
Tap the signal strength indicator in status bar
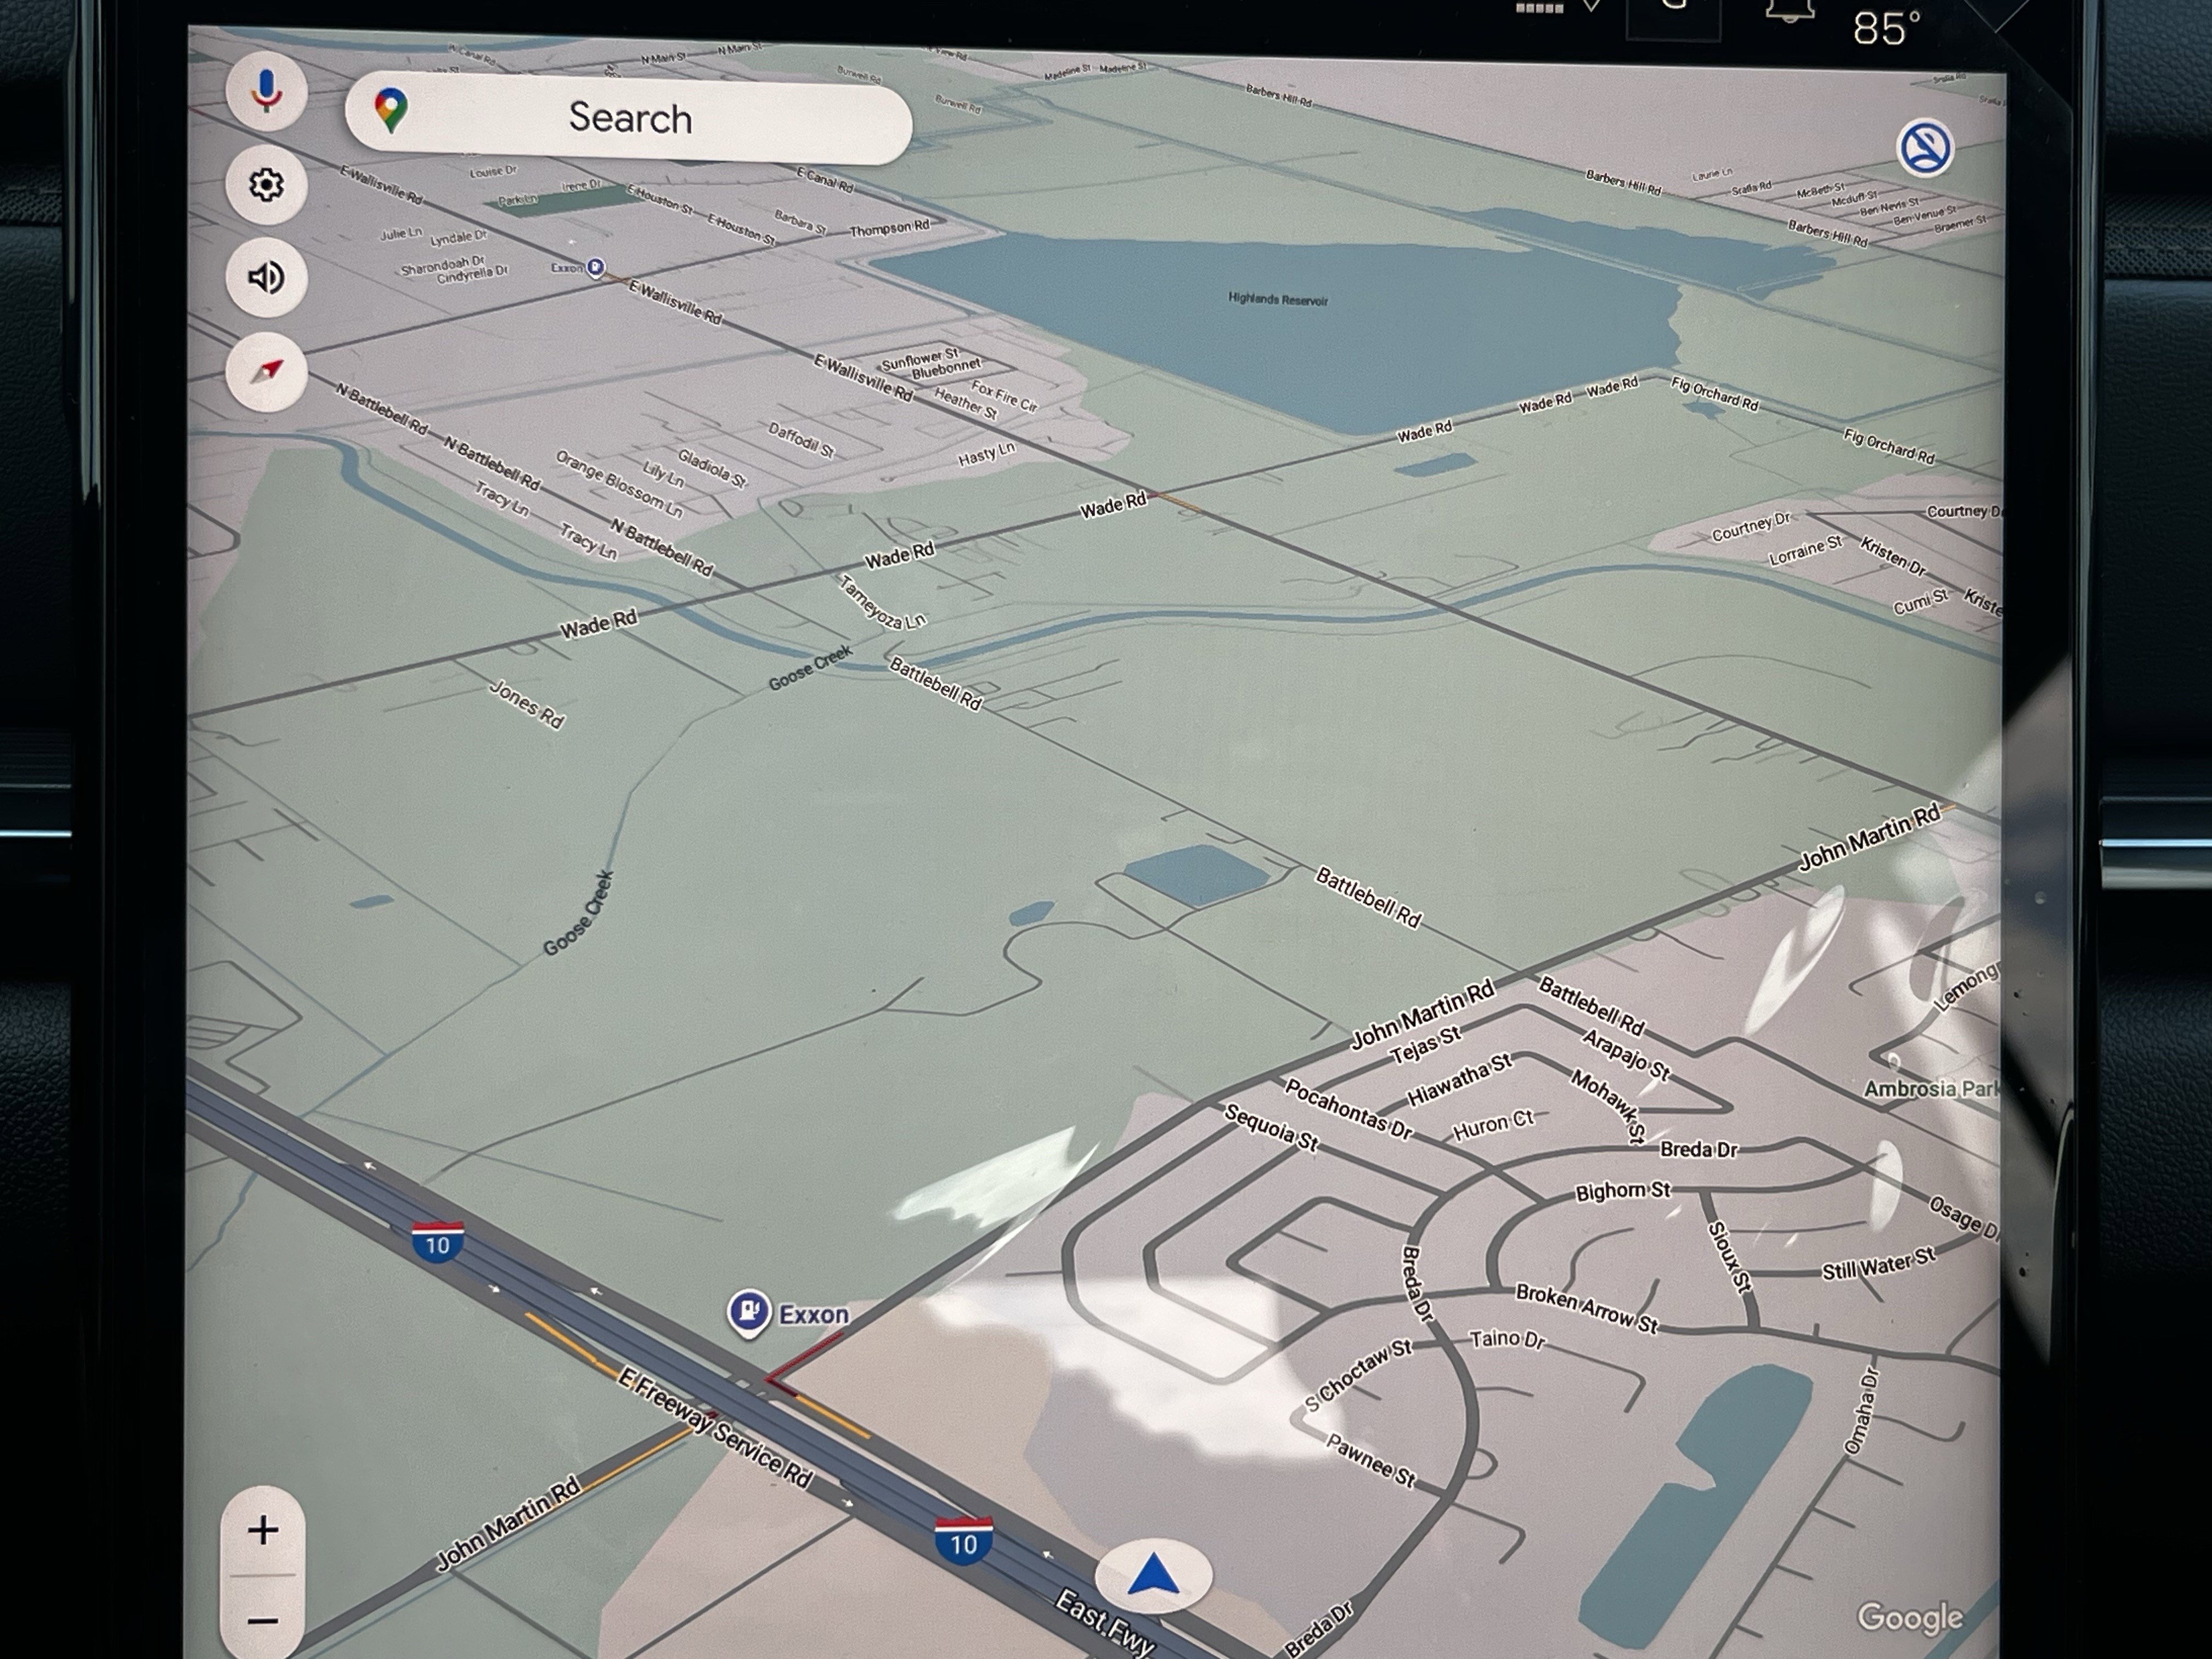1539,8
